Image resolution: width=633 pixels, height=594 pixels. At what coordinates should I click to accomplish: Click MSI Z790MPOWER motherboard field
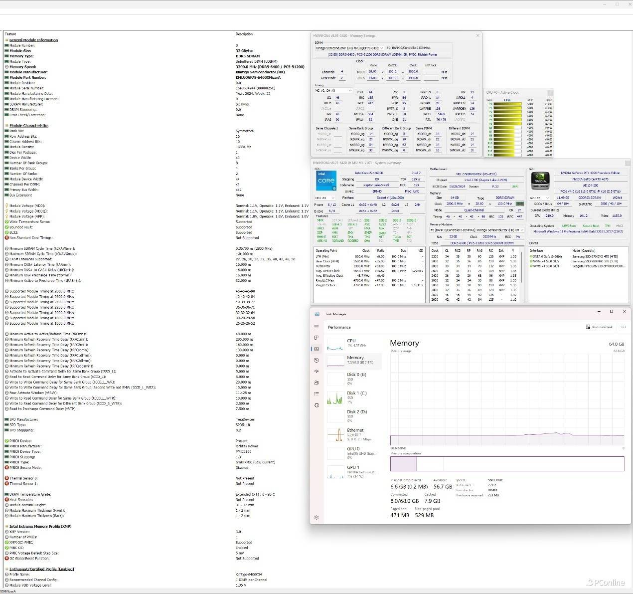tap(476, 174)
